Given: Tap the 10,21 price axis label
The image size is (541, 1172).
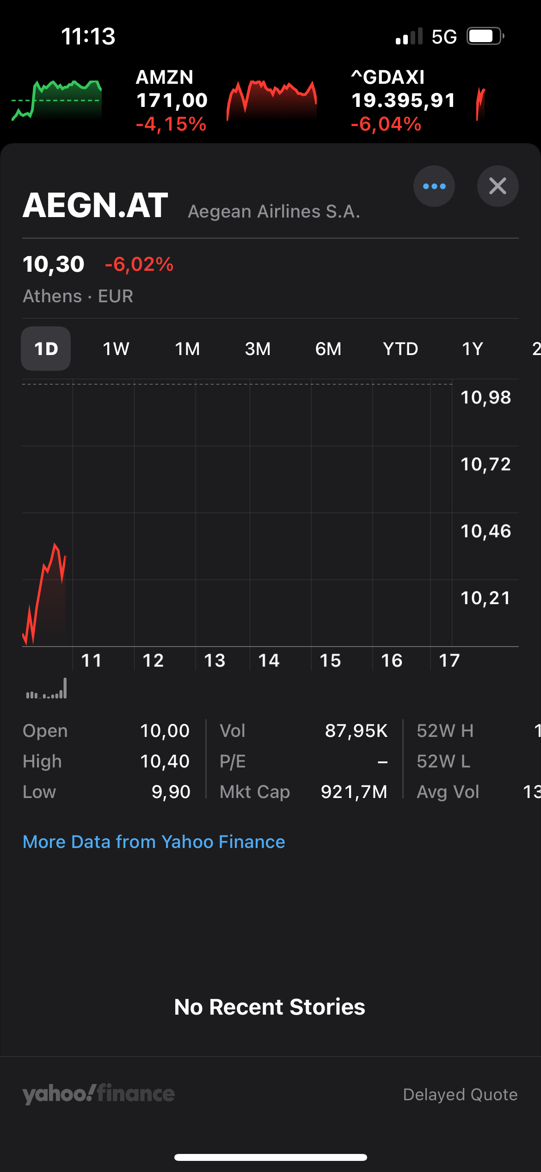Looking at the screenshot, I should pos(486,598).
